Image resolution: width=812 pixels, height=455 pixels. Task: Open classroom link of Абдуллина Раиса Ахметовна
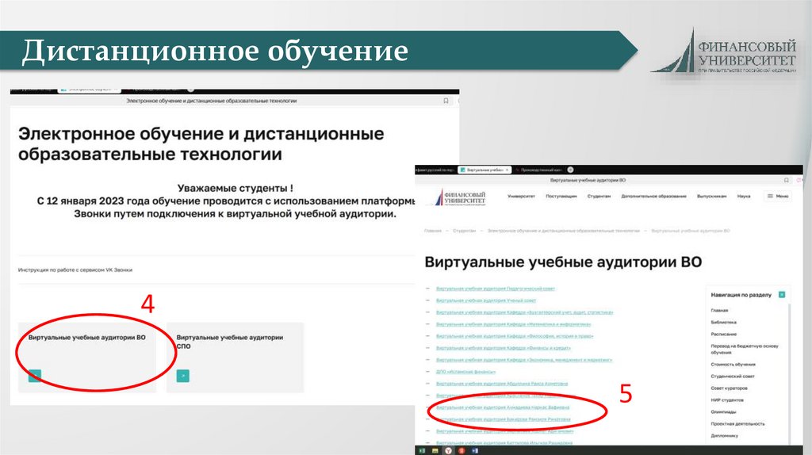point(502,384)
